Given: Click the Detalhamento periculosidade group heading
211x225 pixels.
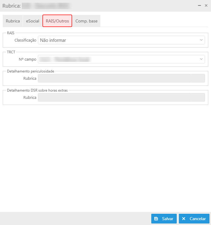Looking at the screenshot, I should [x=31, y=71].
